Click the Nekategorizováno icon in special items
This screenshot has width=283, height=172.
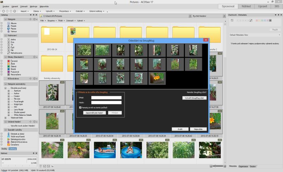8,139
